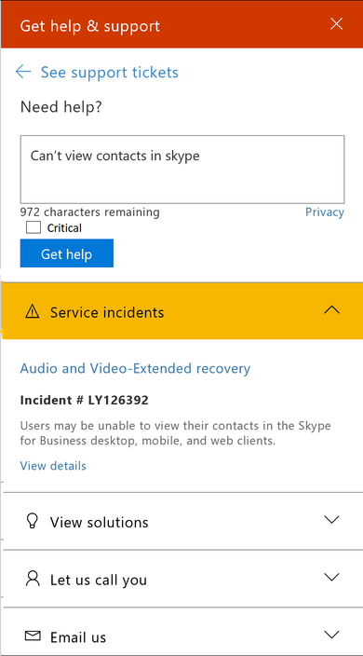
Task: Close the Get help & support panel
Action: click(x=336, y=24)
